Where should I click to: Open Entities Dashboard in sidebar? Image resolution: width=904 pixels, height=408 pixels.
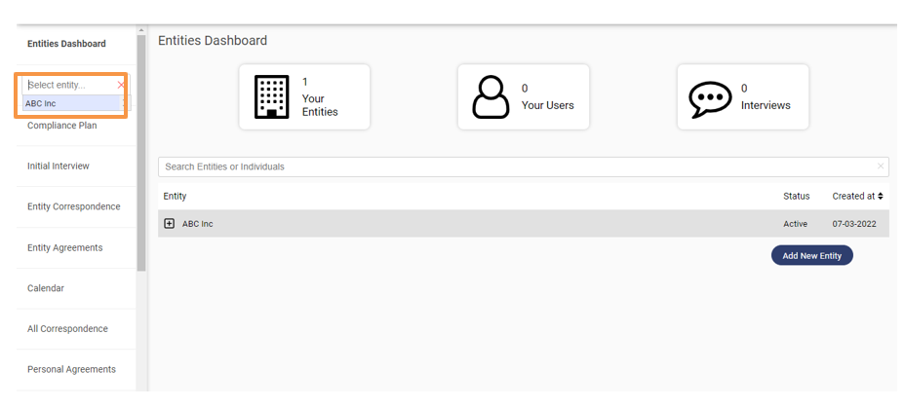[66, 44]
